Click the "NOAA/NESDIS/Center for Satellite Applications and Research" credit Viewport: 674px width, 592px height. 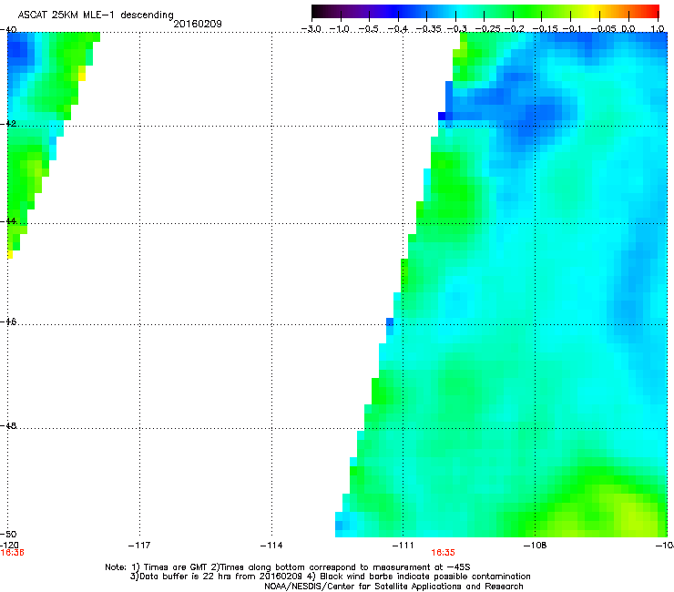pos(393,587)
